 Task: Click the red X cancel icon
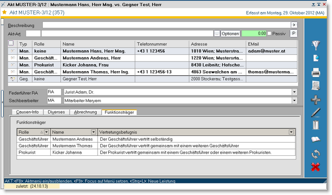pyautogui.click(x=315, y=167)
